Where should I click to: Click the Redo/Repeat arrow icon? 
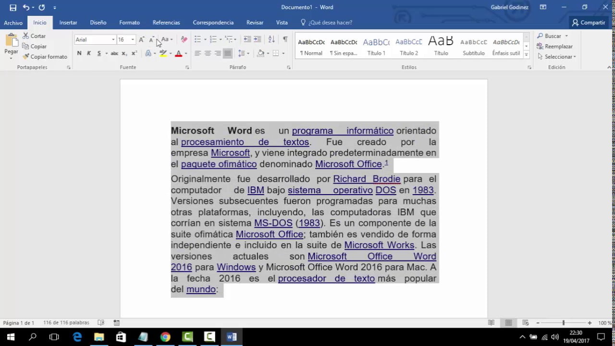click(42, 8)
